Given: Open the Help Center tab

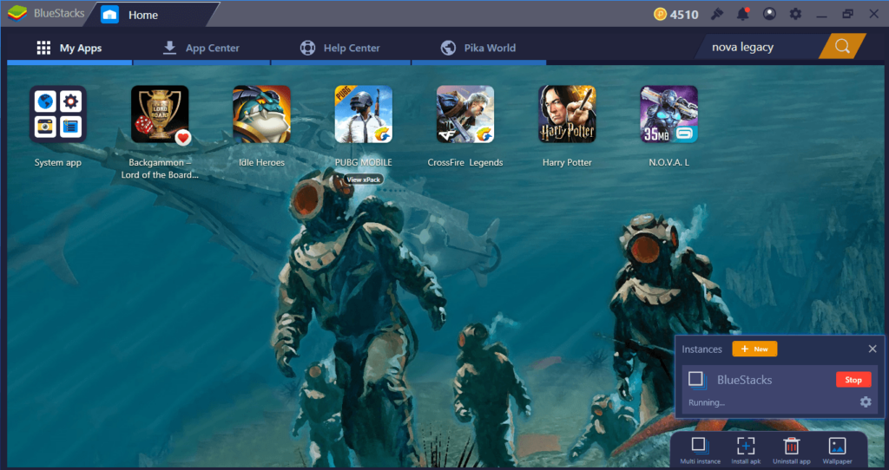Looking at the screenshot, I should click(340, 49).
